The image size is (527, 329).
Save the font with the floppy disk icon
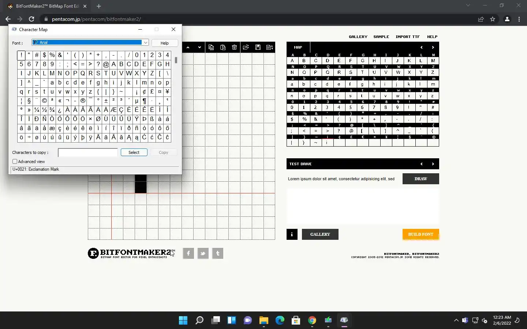(258, 47)
